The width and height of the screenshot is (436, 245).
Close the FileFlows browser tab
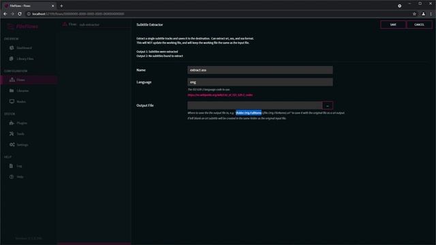53,6
